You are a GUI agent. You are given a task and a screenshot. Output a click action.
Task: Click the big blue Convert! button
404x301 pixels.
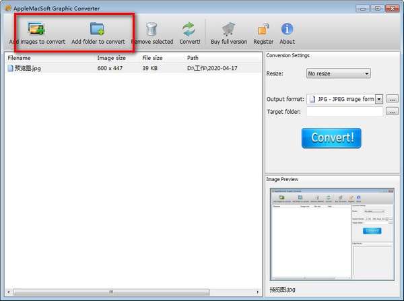point(331,138)
